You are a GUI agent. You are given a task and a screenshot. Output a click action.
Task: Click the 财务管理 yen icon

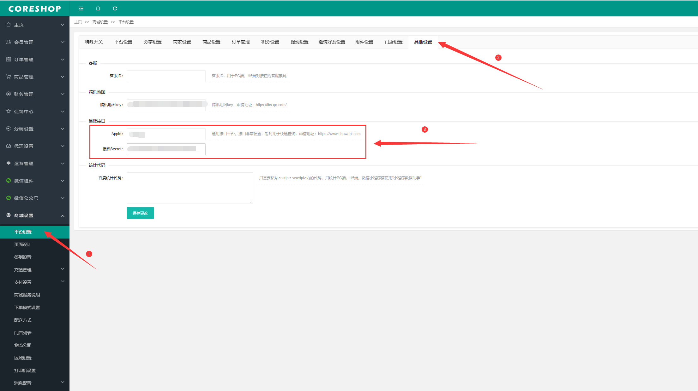[9, 94]
